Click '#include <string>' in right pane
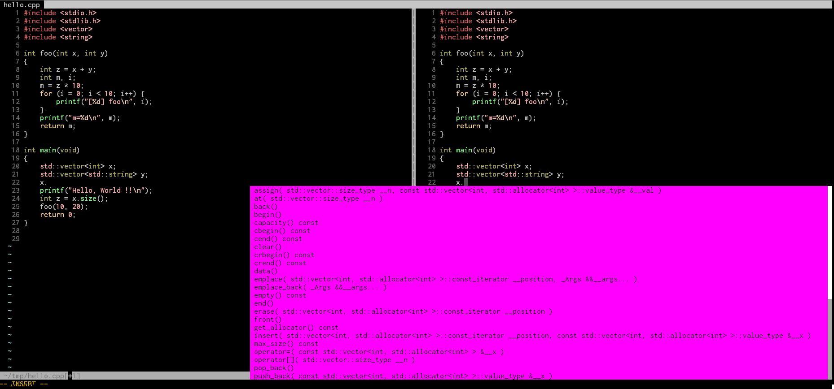Viewport: 834px width, 389px height. pos(474,37)
